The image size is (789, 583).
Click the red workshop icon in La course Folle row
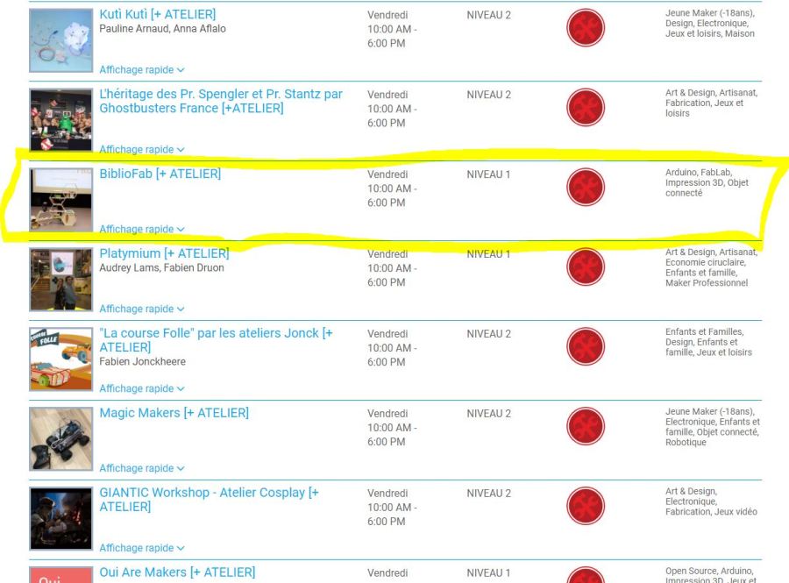click(x=585, y=347)
